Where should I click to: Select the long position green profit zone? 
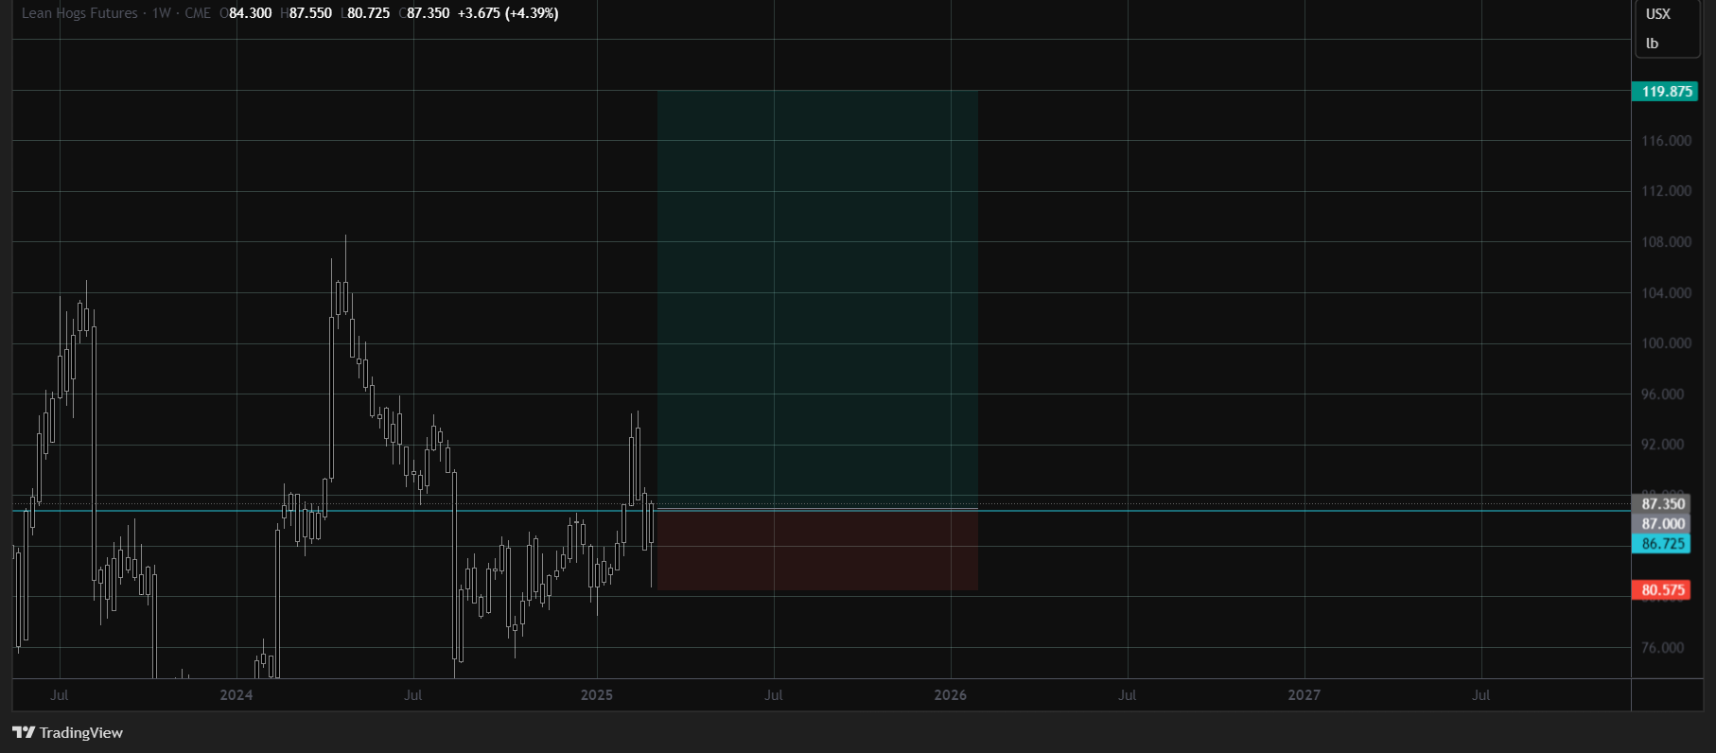click(817, 300)
